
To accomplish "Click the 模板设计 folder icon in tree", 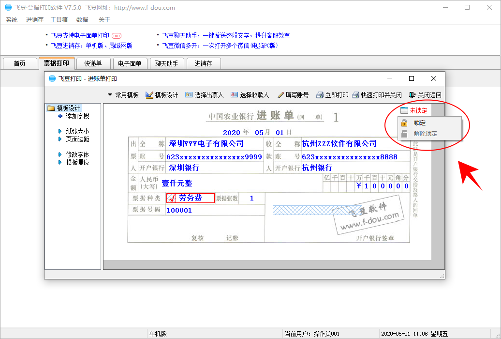I will coord(51,108).
